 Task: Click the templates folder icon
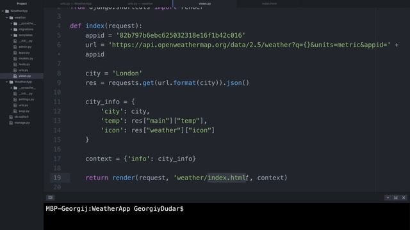tap(15, 35)
